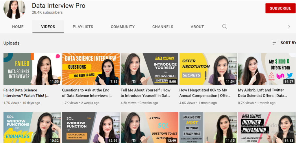View the About tab
The width and height of the screenshot is (296, 143).
[x=197, y=27]
